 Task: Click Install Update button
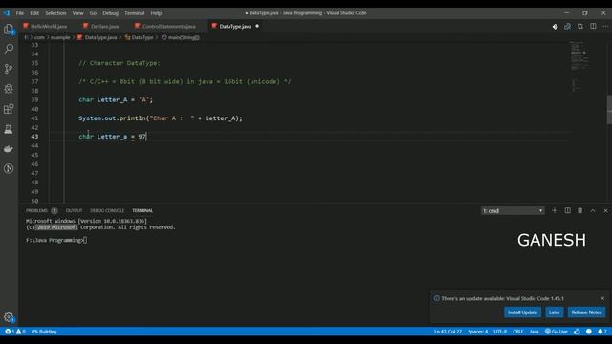[x=522, y=312]
